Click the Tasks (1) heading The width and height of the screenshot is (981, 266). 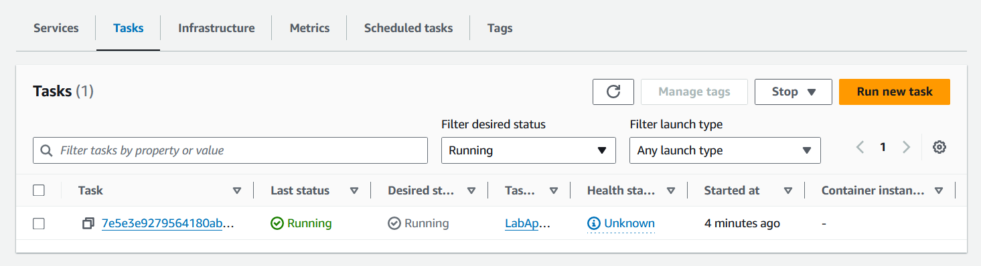[63, 92]
